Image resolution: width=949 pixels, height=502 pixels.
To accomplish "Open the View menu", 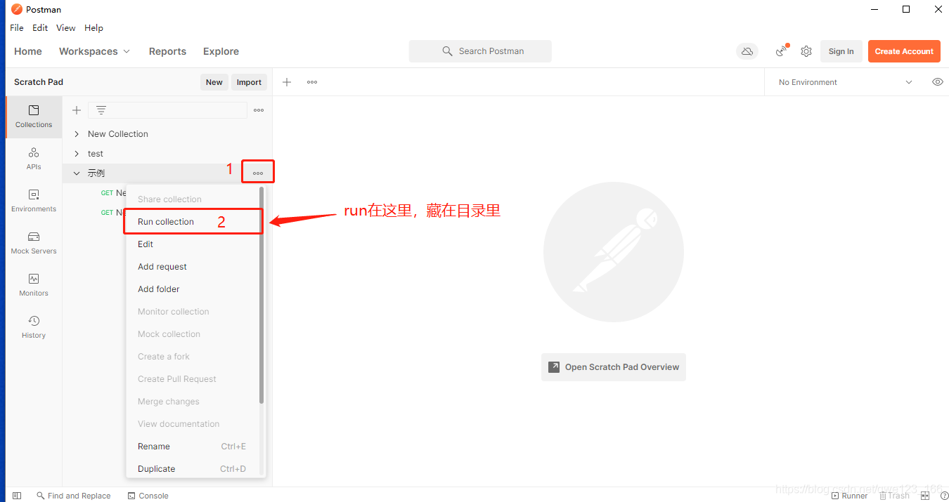I will pos(66,28).
